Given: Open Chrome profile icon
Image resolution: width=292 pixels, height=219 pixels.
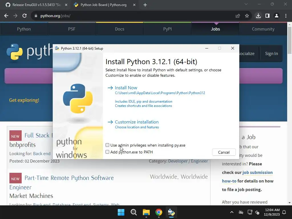Looking at the screenshot, I should [277, 16].
